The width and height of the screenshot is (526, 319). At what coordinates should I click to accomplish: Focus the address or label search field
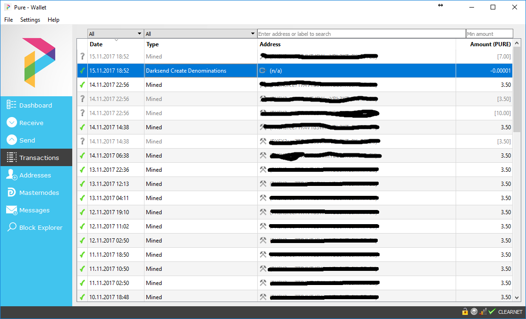click(x=362, y=34)
